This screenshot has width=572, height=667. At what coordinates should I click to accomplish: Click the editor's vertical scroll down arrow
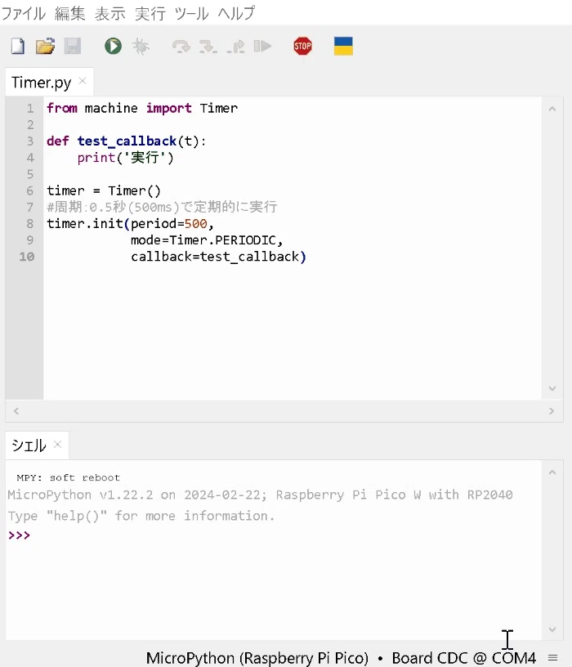point(552,388)
